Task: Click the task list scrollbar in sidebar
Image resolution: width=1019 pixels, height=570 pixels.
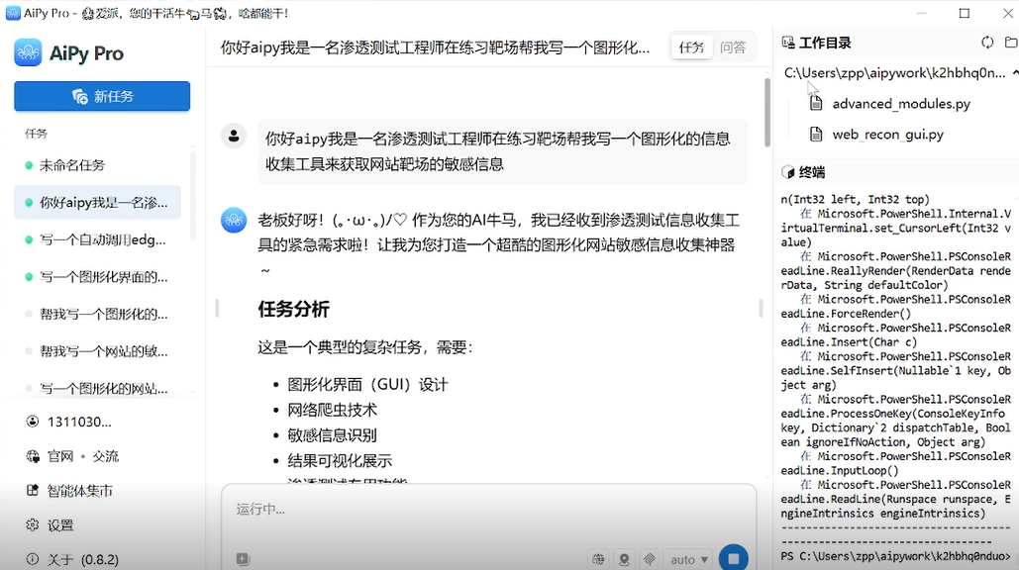Action: 193,195
